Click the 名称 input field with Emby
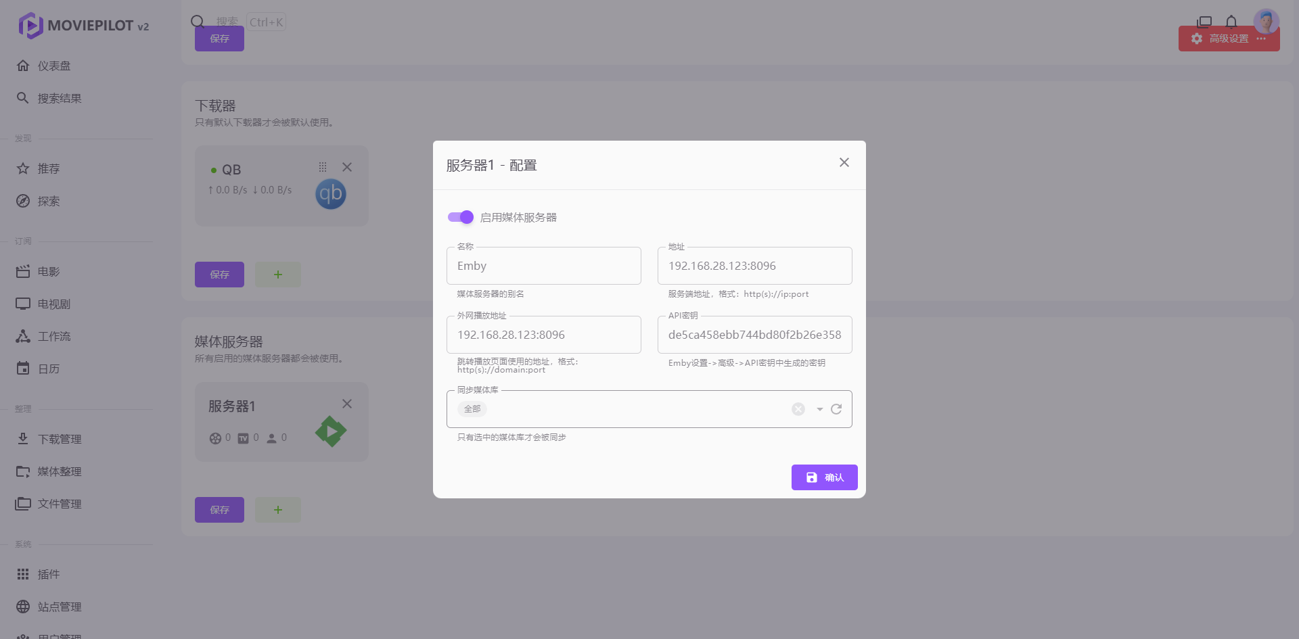This screenshot has width=1299, height=639. 543,266
